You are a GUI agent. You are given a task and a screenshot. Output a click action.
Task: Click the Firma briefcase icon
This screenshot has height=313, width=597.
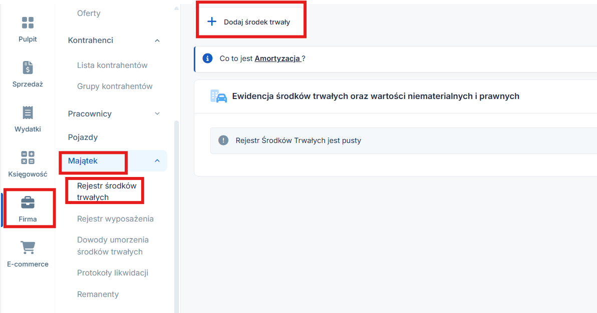click(28, 202)
